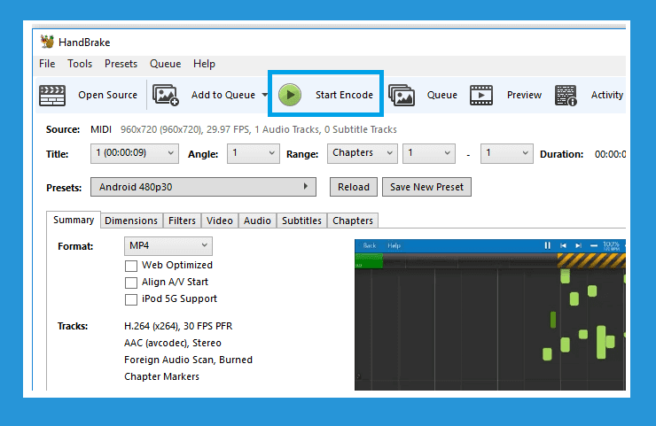This screenshot has width=656, height=426.
Task: Click the Preview toolbar label
Action: [524, 95]
